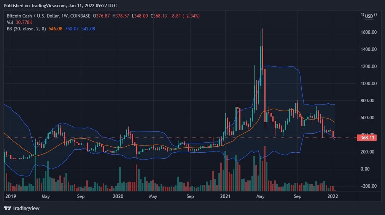Screen dimensions: 385x215
Task: Click the 800.00 price scale label
Action: [x=368, y=101]
